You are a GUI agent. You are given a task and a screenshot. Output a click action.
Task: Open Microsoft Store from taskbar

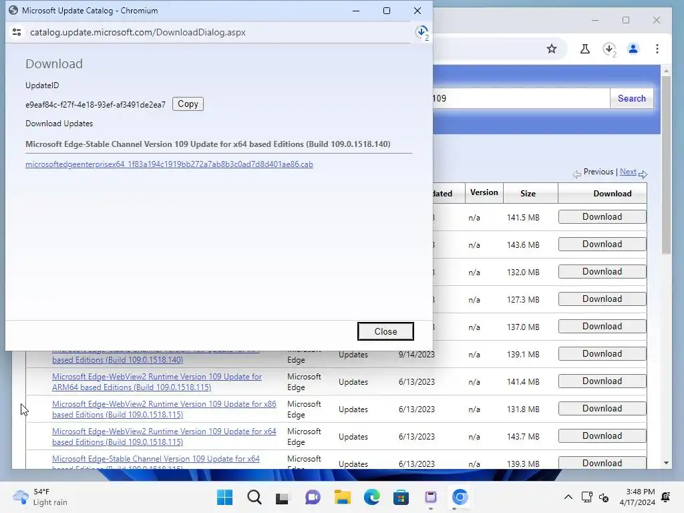coord(401,497)
